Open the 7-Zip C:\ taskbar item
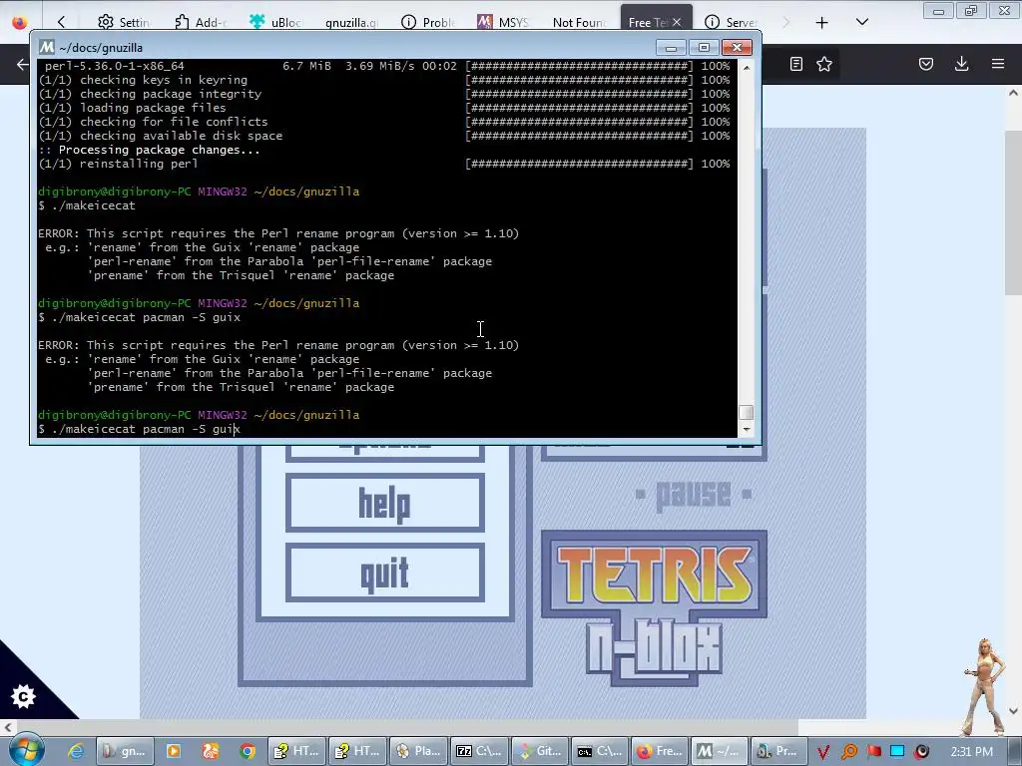 point(479,751)
